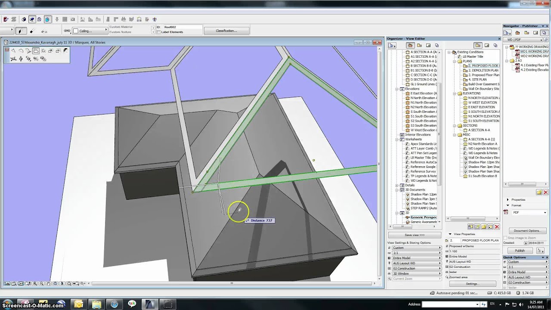Screen dimensions: 551x310
Task: Click the publisher icon in Navigator header
Action: pos(544,33)
